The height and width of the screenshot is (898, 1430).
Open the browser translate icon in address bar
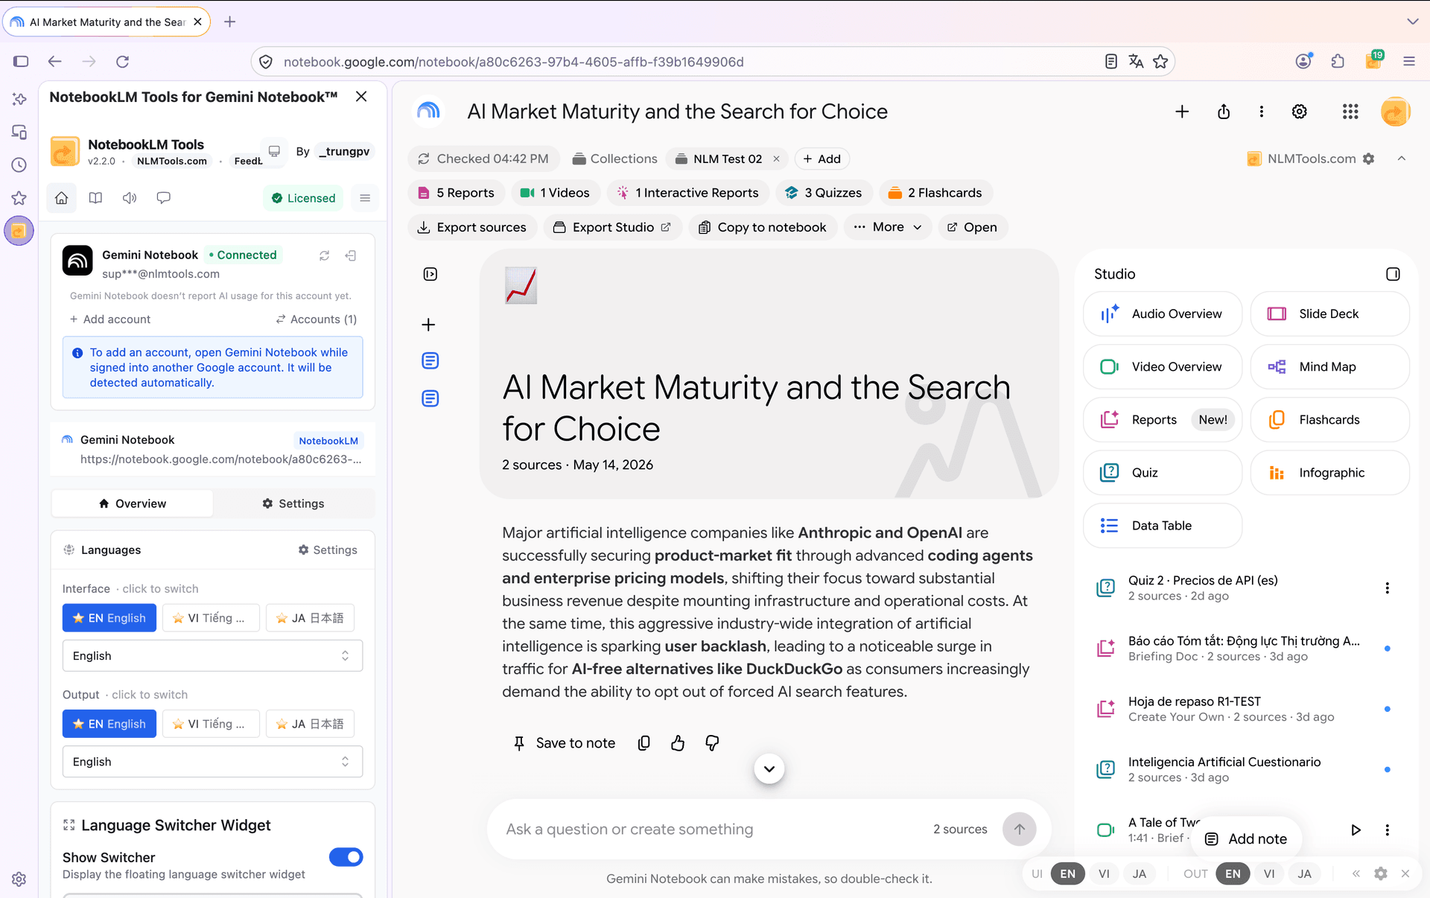(x=1136, y=62)
